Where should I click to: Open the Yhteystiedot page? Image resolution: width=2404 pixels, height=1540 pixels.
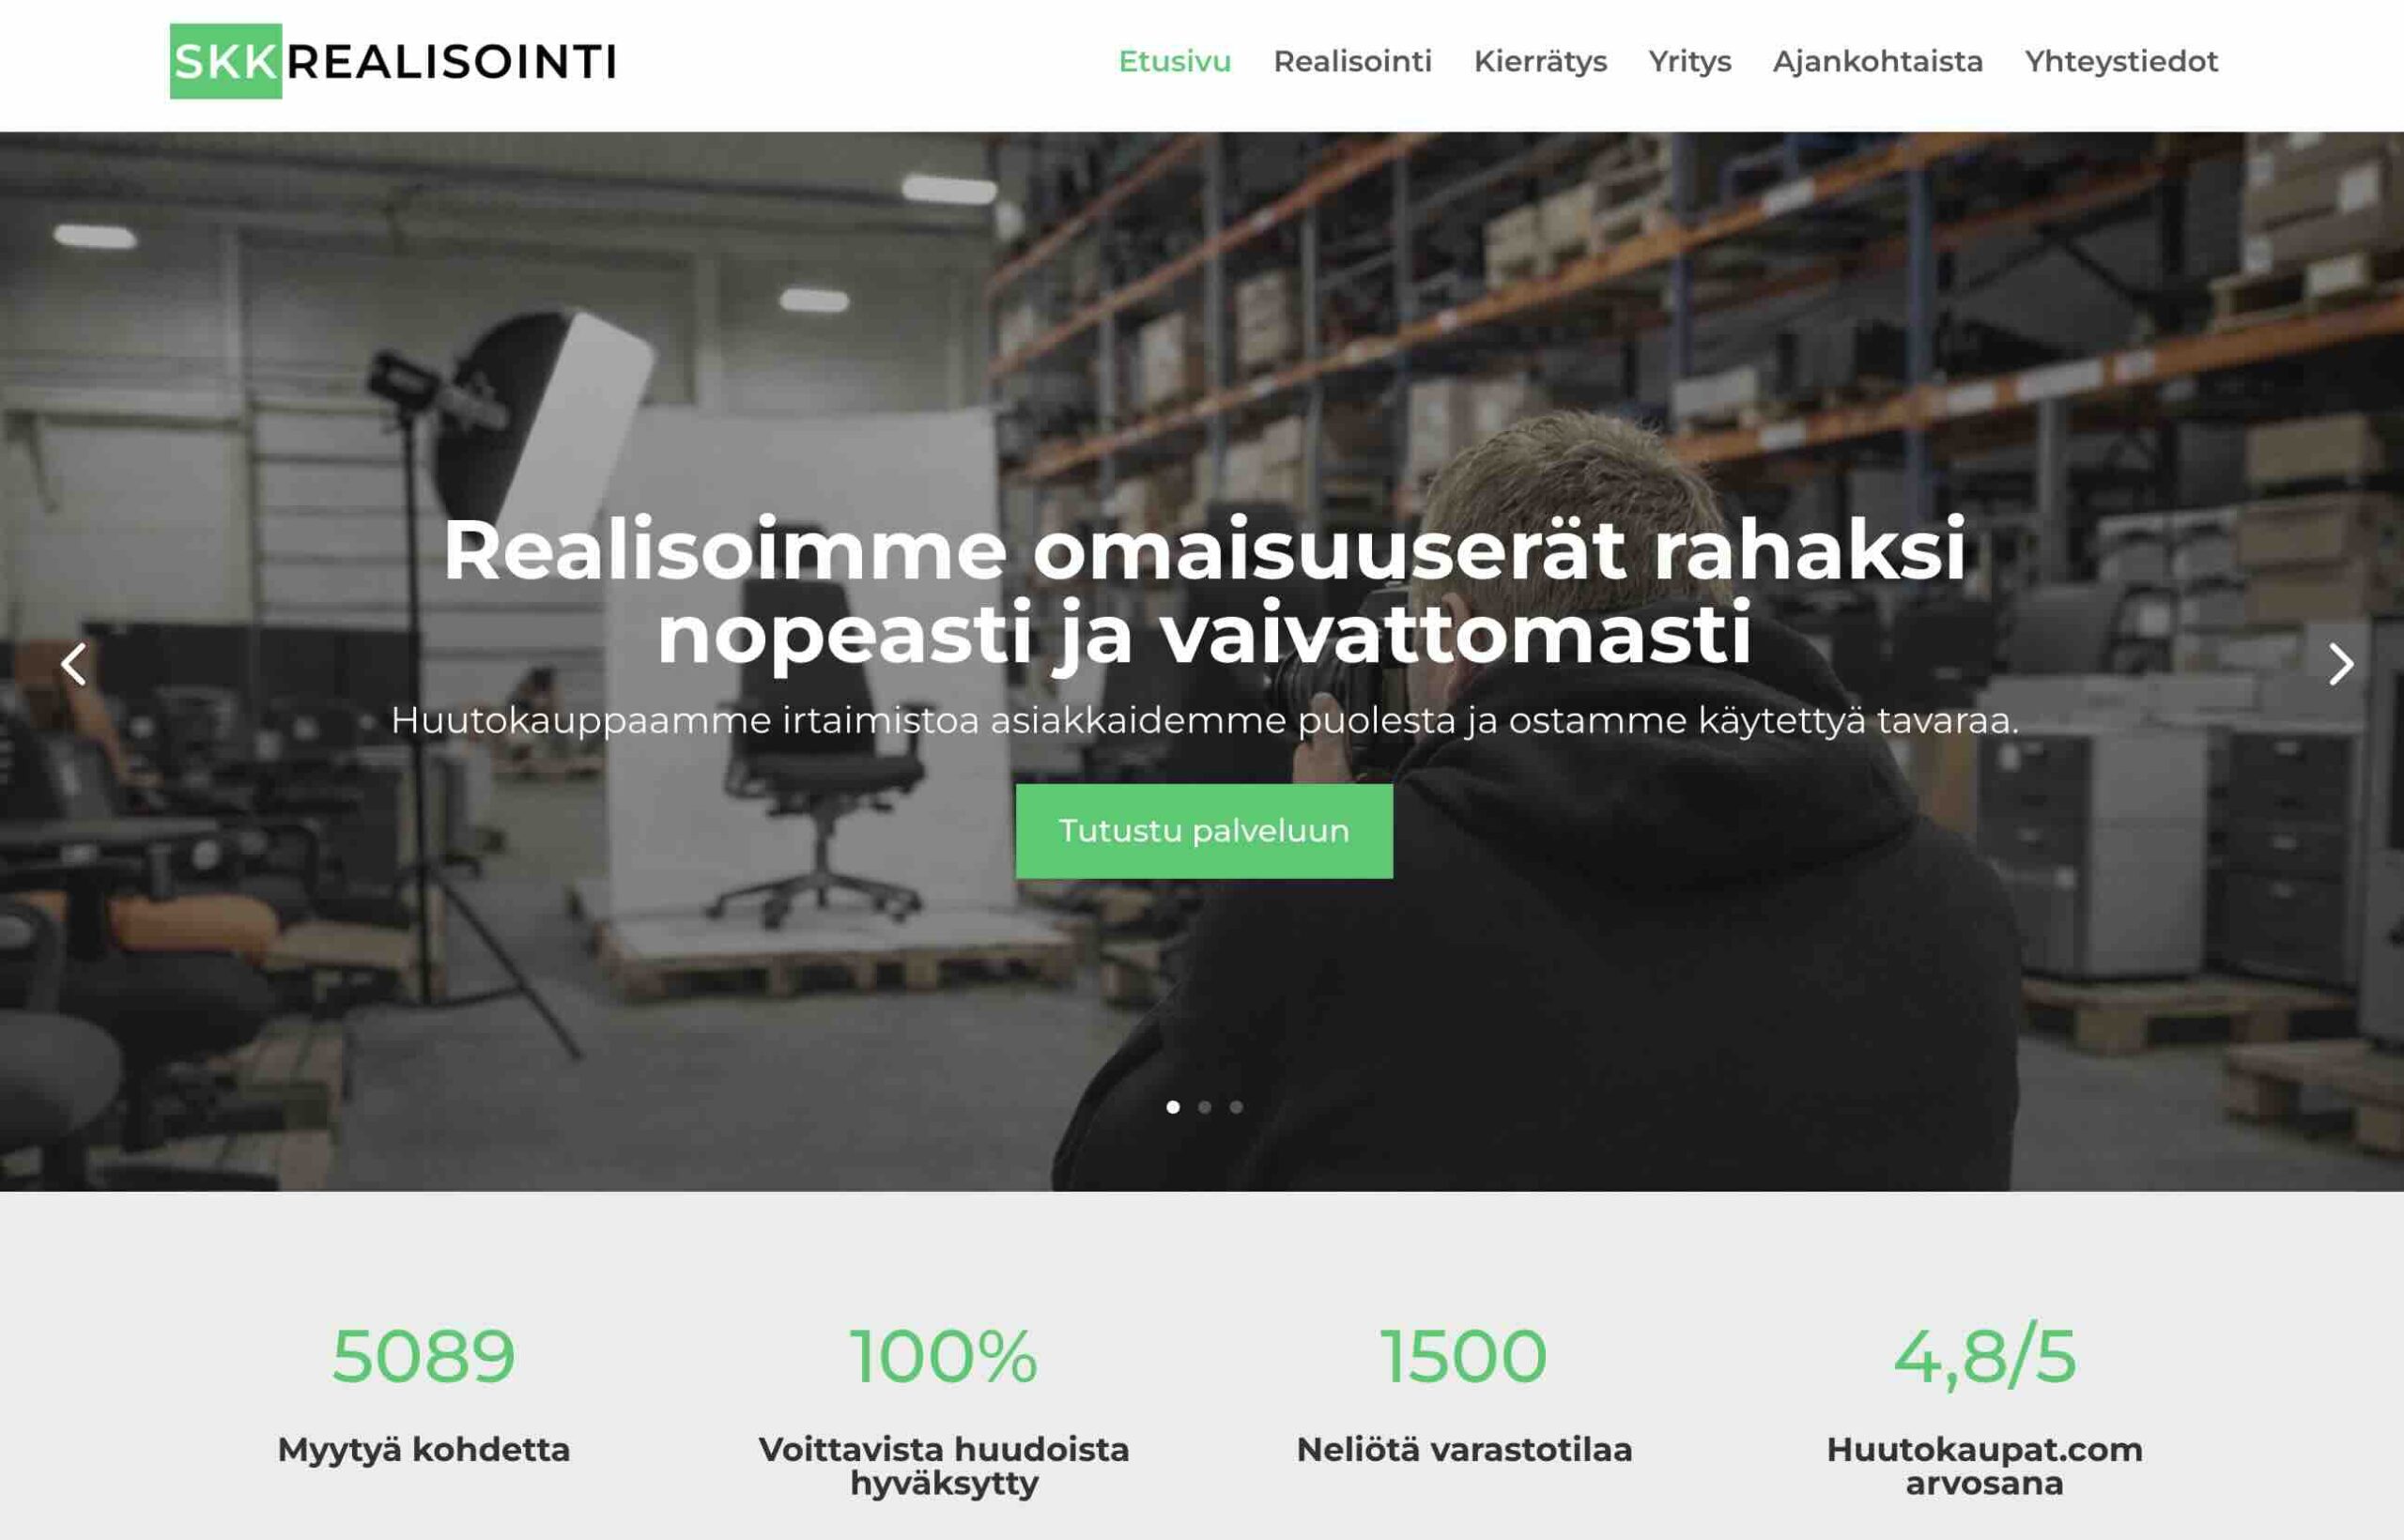(2121, 61)
